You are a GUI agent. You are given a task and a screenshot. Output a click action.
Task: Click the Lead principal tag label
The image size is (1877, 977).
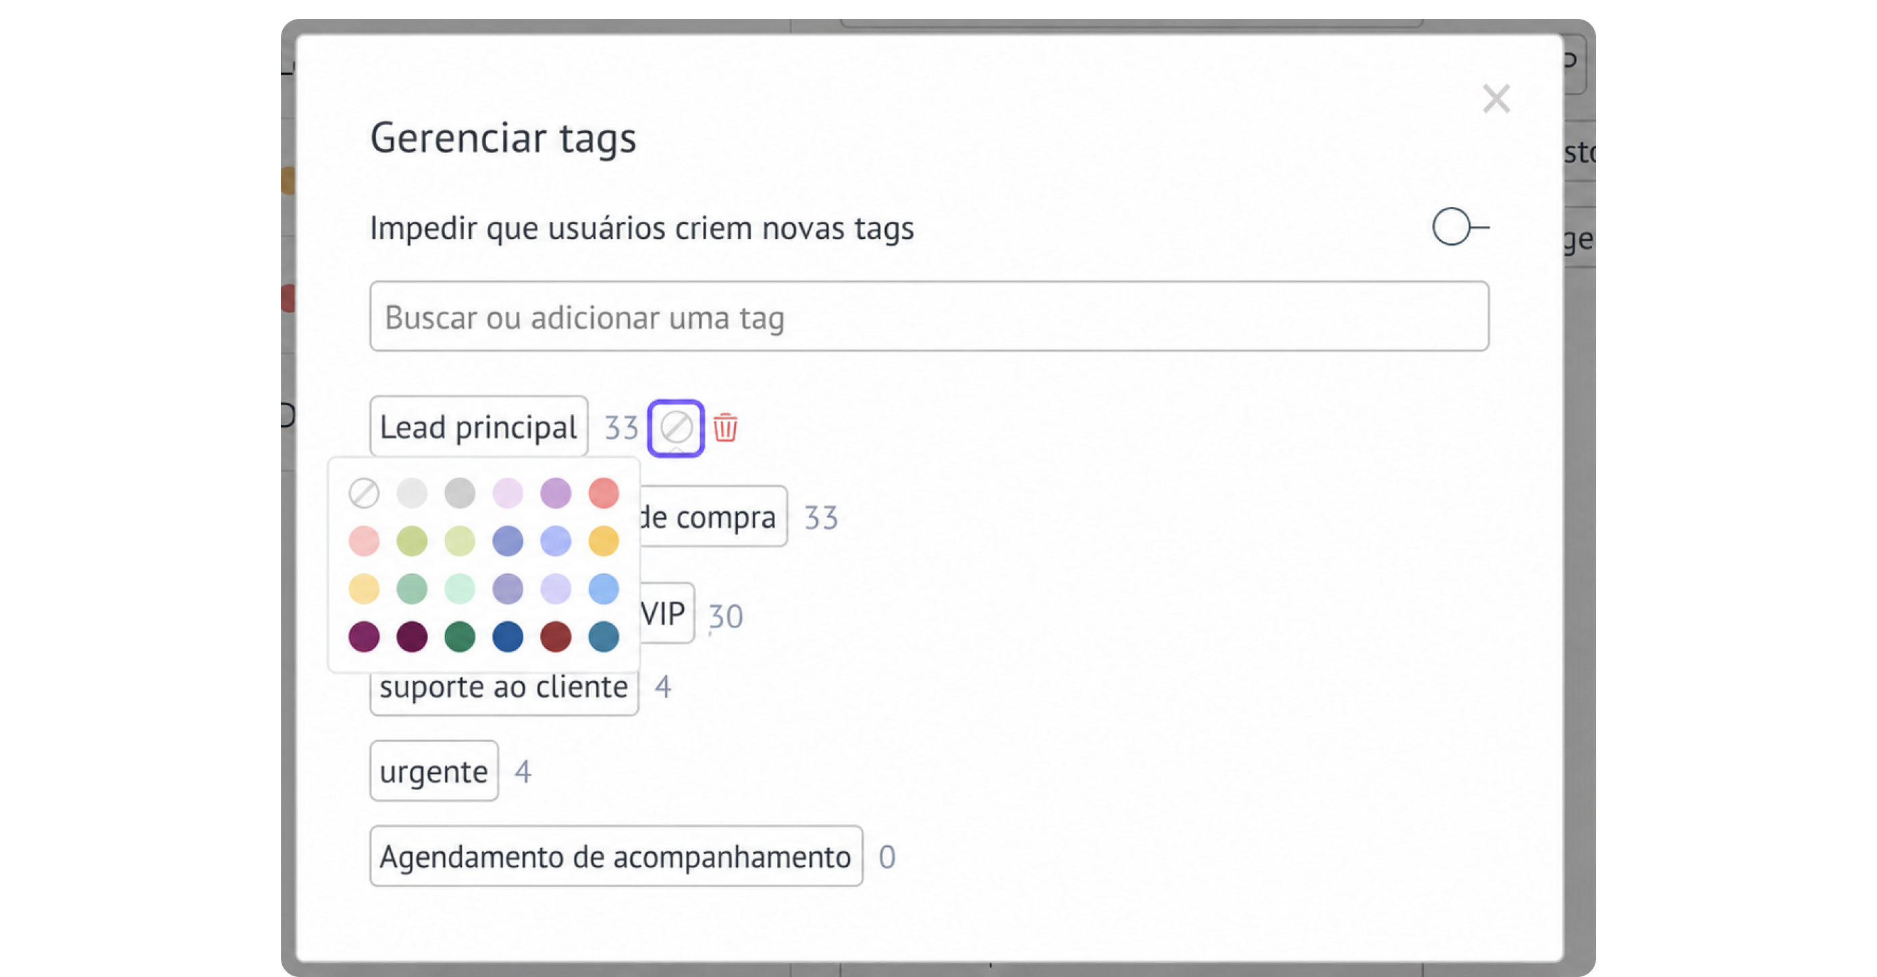(479, 426)
